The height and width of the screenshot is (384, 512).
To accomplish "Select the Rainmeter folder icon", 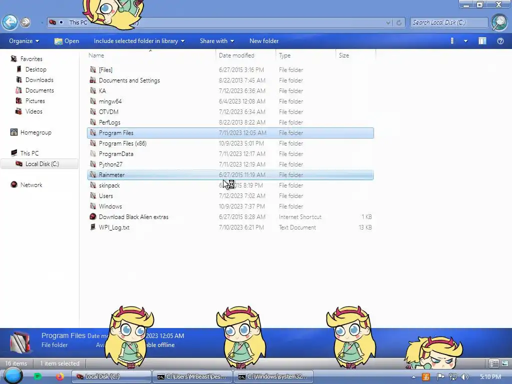I will 93,174.
